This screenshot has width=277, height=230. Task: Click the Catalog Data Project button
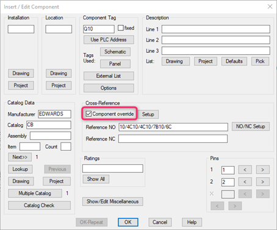click(x=57, y=181)
